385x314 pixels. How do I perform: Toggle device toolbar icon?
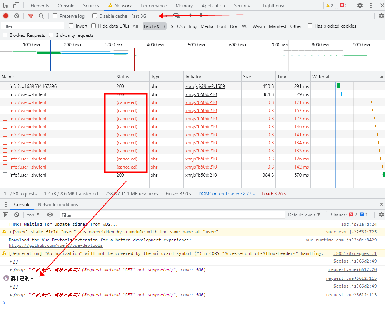coord(16,6)
